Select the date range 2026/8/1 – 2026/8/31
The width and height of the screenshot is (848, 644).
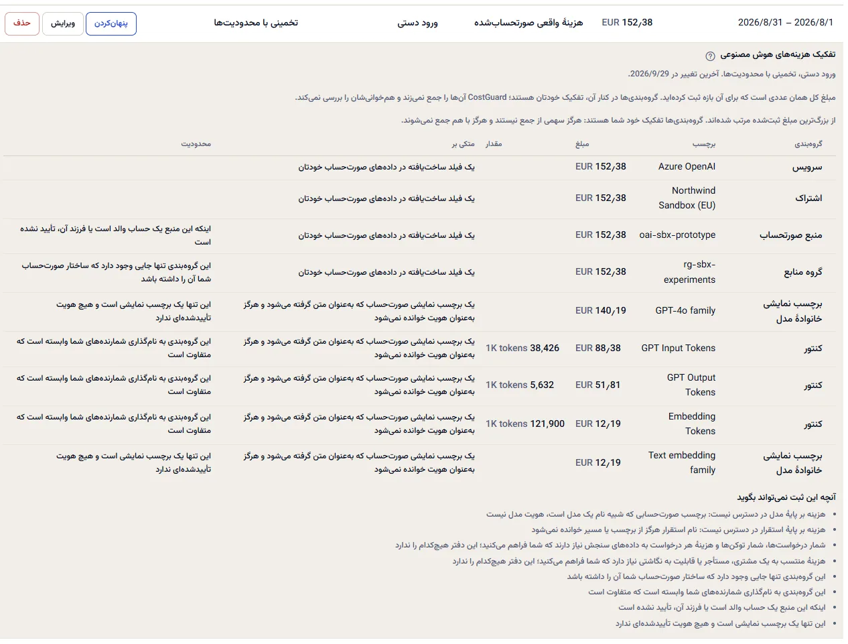785,22
